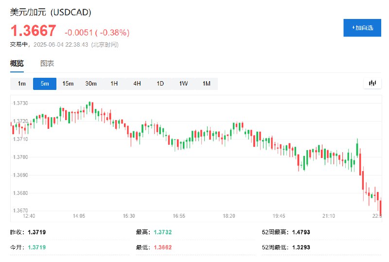Click the candlestick chart type icon
389x262 pixels.
372,83
